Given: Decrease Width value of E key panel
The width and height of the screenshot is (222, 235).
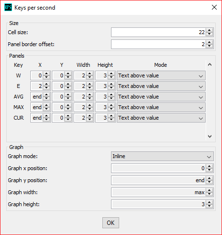Looking at the screenshot, I should point(89,88).
